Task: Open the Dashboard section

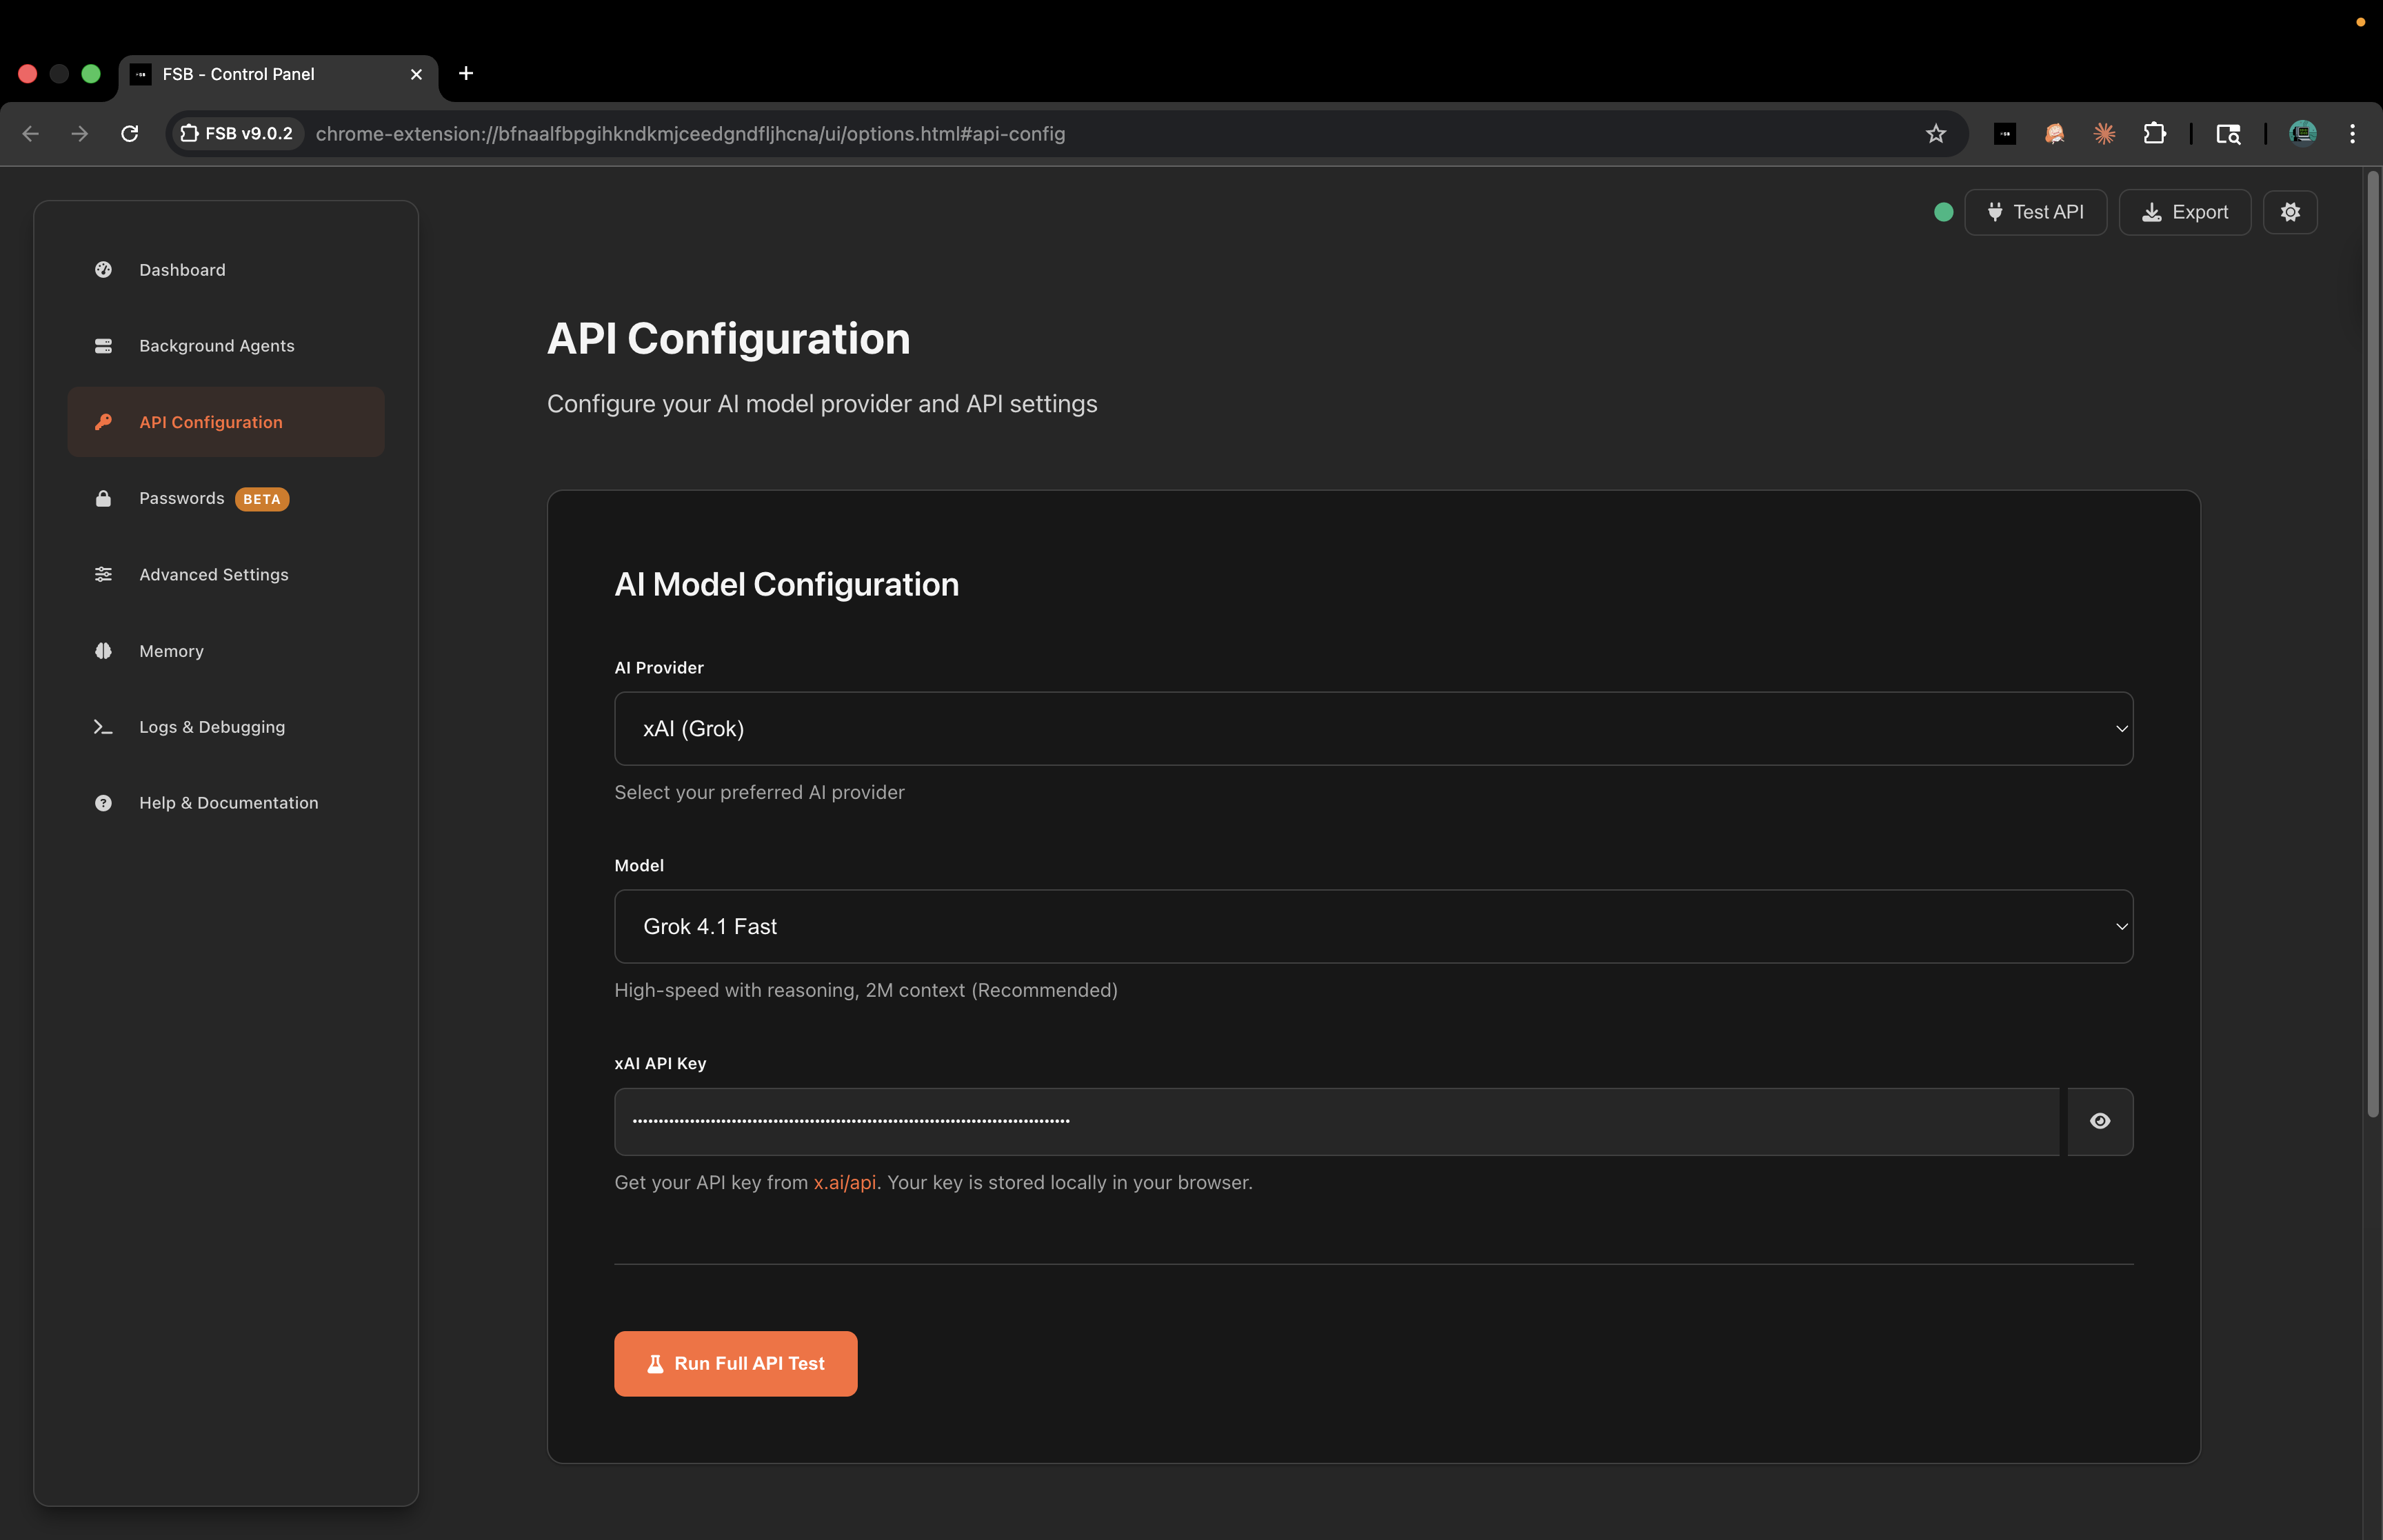Action: point(226,270)
